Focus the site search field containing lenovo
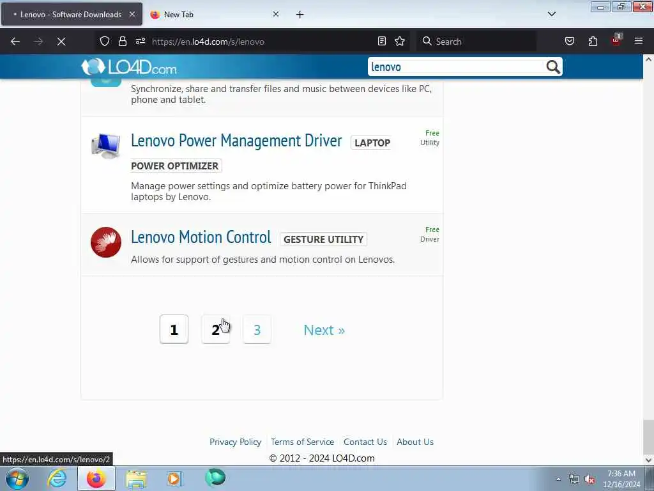654x491 pixels. (456, 66)
